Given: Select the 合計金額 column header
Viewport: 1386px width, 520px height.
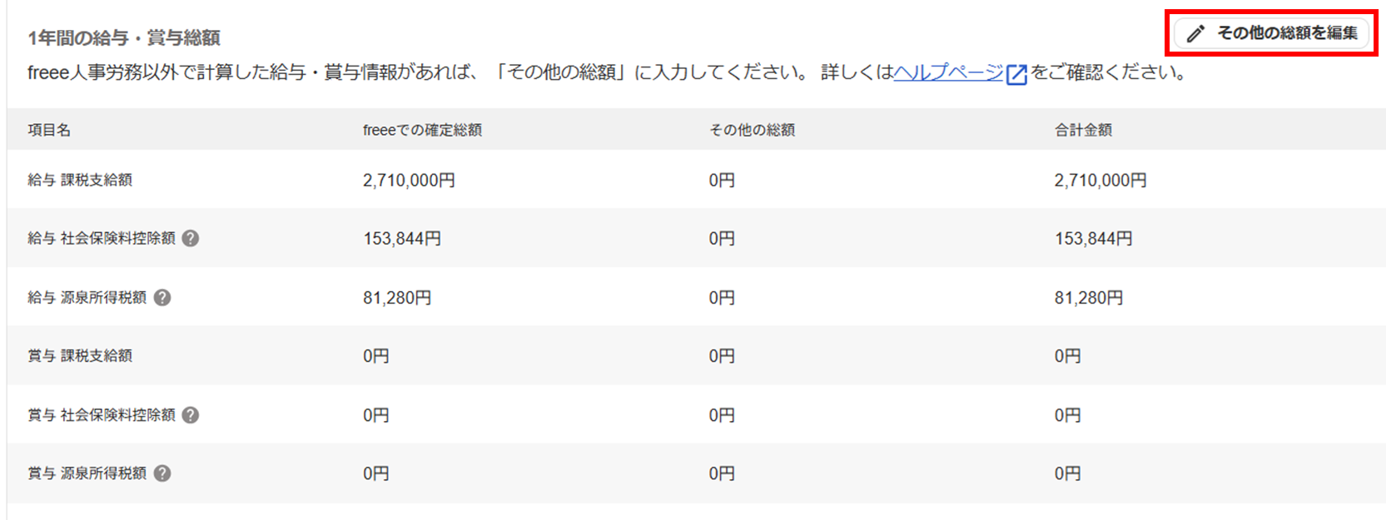Looking at the screenshot, I should 1083,130.
